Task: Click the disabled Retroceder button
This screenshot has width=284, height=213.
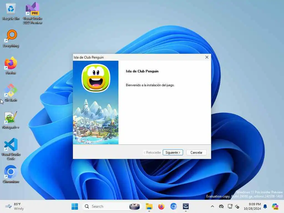Action: click(x=152, y=153)
